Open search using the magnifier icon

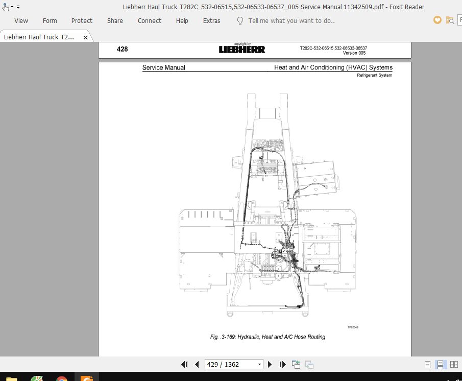point(450,20)
